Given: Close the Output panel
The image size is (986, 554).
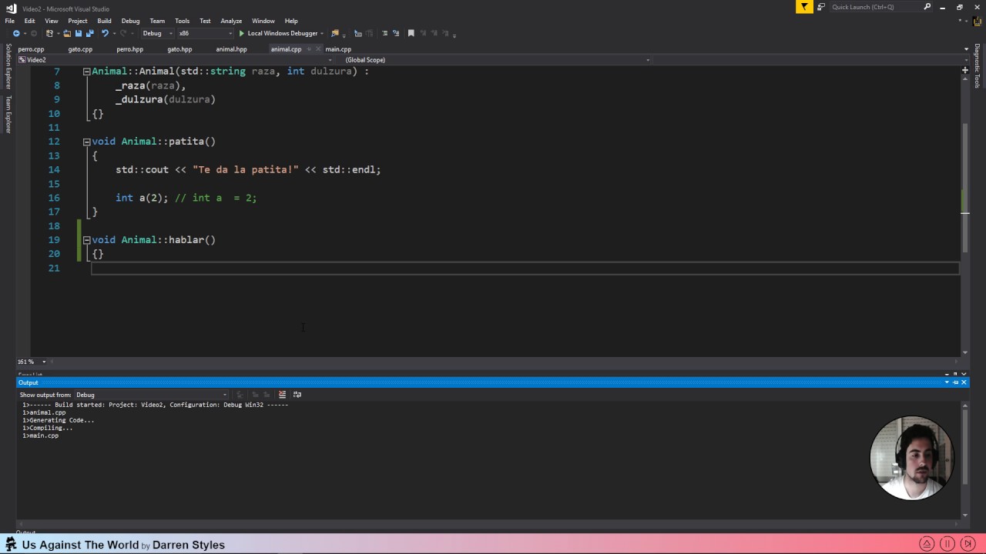Looking at the screenshot, I should coord(964,382).
